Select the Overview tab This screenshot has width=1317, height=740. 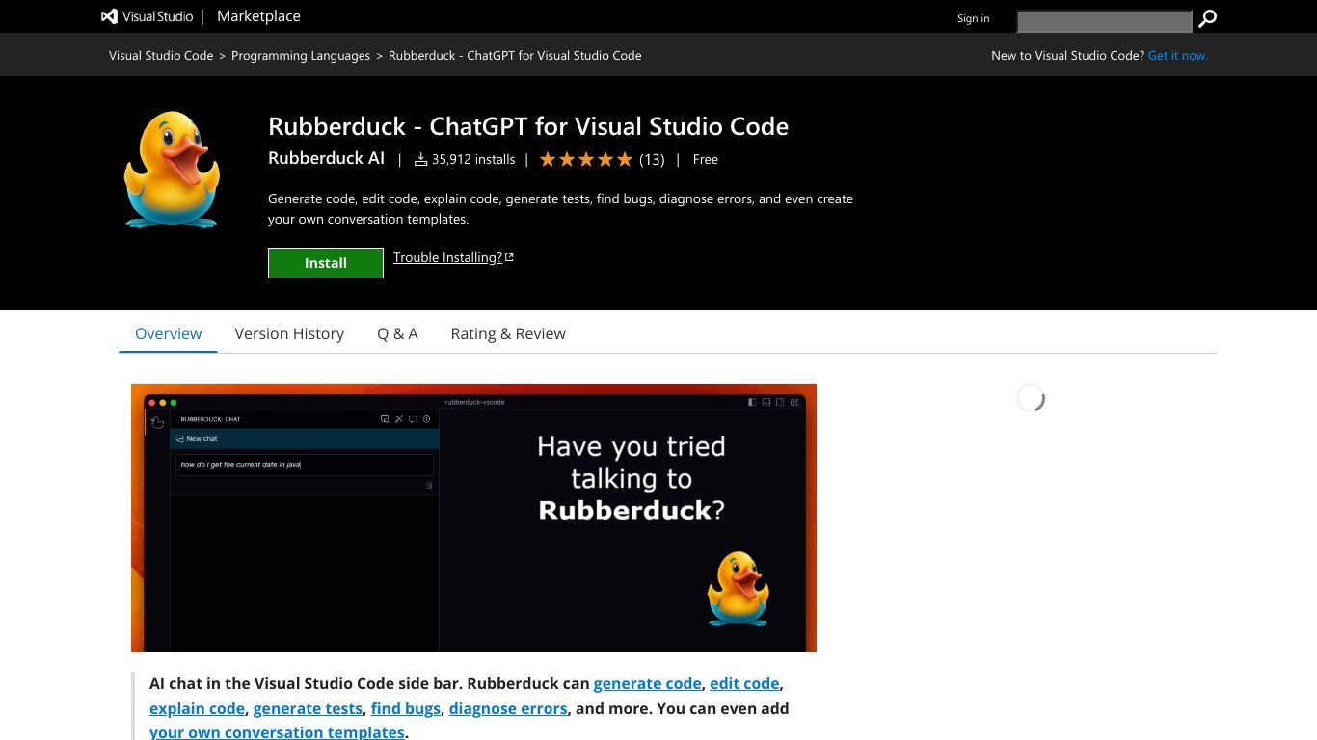pyautogui.click(x=168, y=333)
